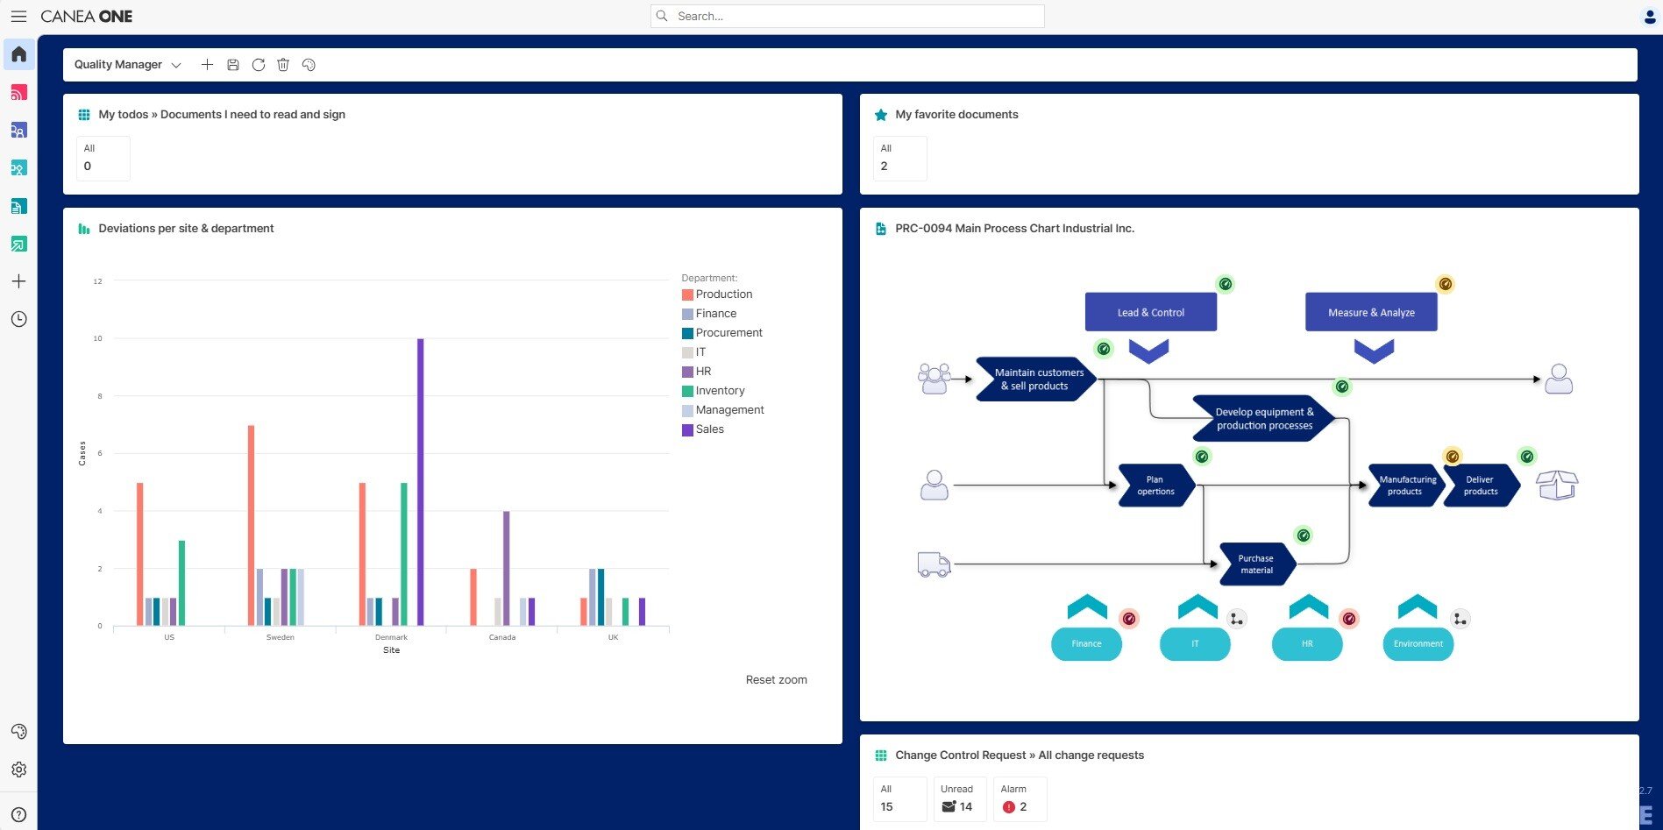Open Settings from the sidebar gear
The height and width of the screenshot is (830, 1663).
(x=18, y=769)
